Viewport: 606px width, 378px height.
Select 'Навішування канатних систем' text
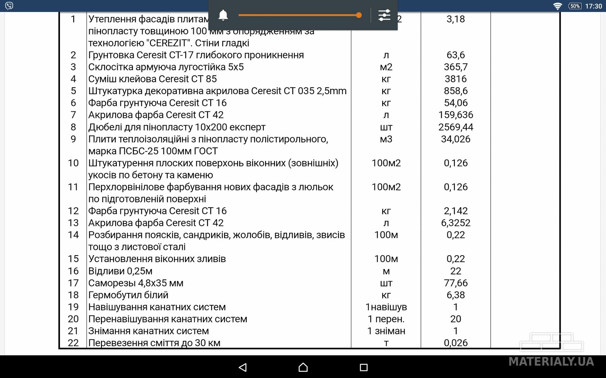tap(157, 307)
